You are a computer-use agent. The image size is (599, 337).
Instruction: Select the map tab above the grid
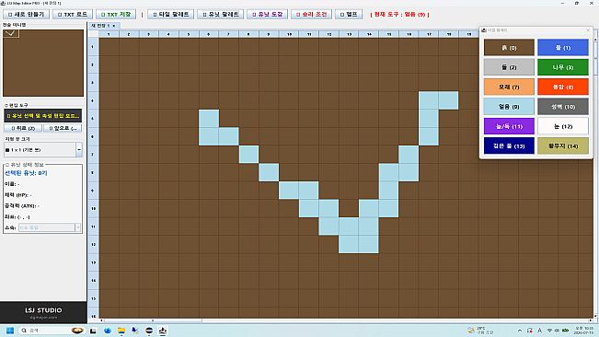[x=104, y=26]
